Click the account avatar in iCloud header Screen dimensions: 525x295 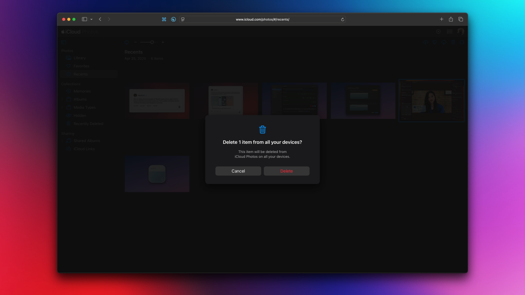click(461, 31)
